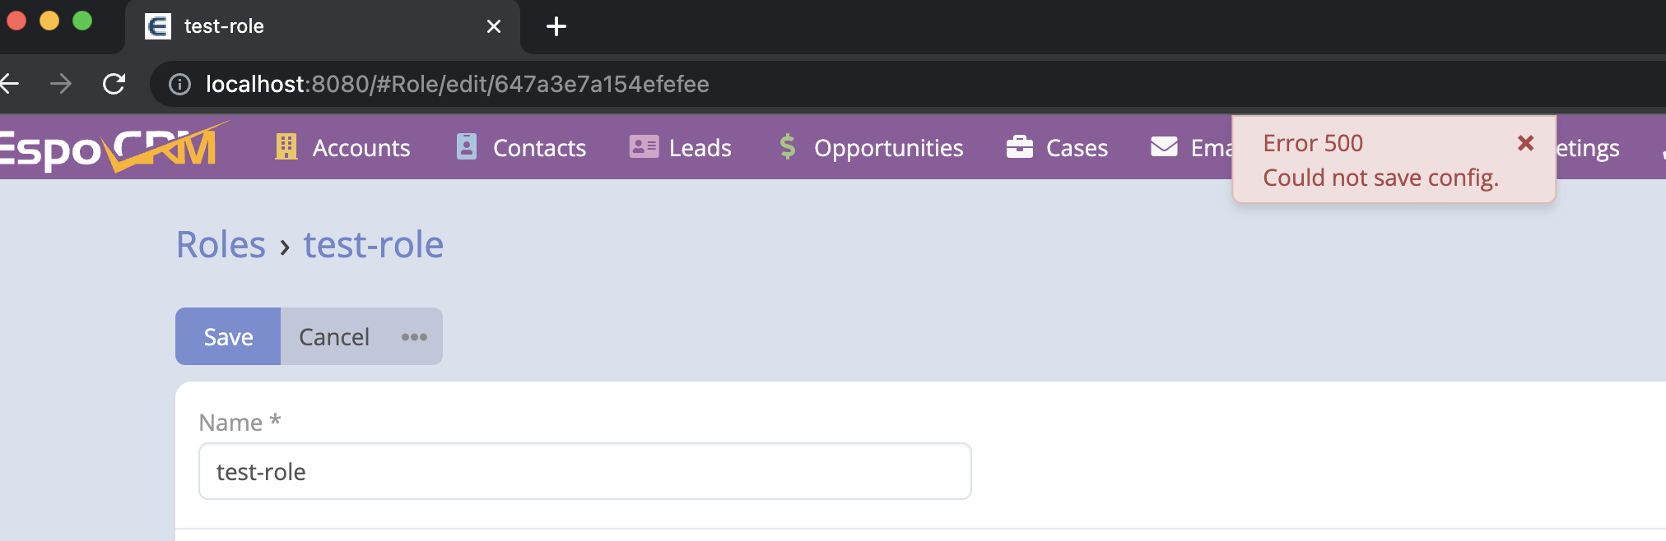Click the Opportunities dollar sign icon

pyautogui.click(x=788, y=148)
